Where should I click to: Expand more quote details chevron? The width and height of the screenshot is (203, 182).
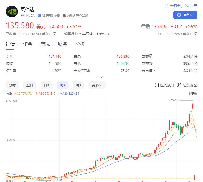coord(102,77)
